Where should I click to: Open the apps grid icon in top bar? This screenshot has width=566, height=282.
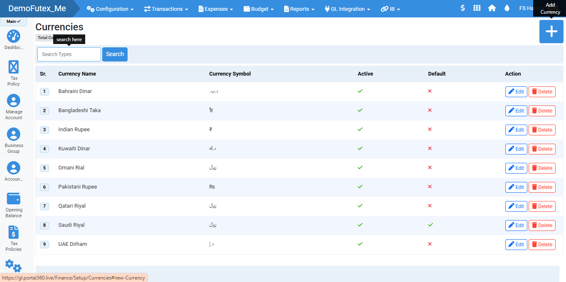coord(477,8)
